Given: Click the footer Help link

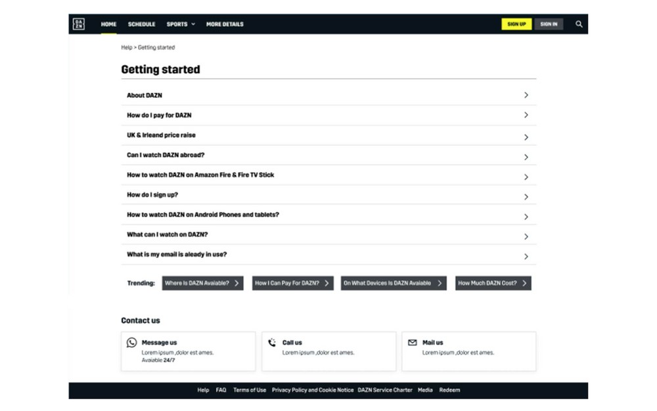Looking at the screenshot, I should 203,390.
